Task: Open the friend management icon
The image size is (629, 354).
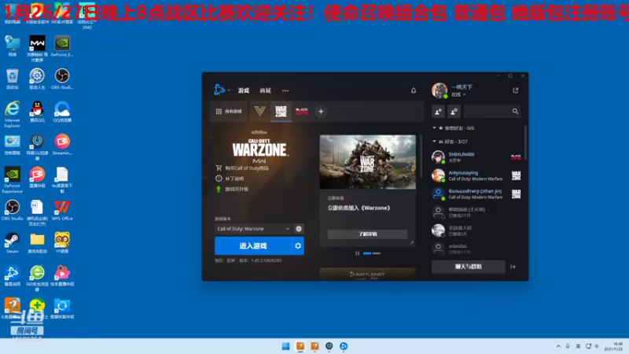Action: click(454, 112)
